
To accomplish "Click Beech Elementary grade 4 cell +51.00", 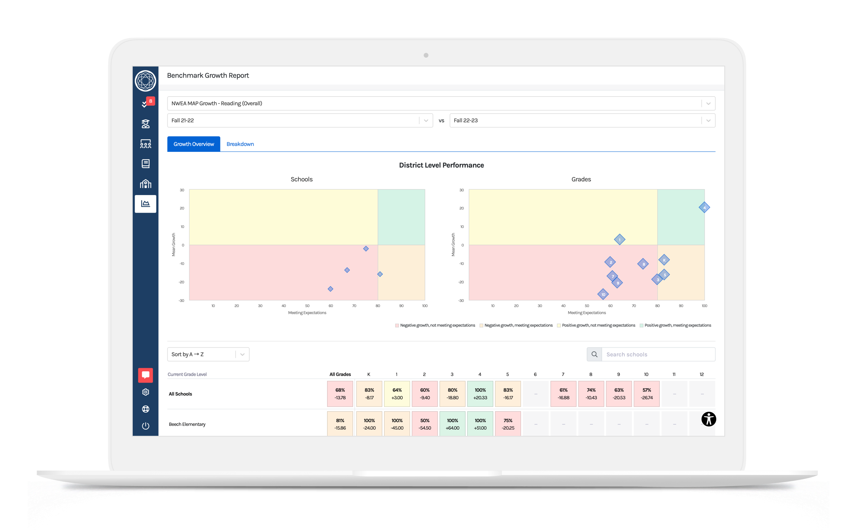I will tap(480, 424).
